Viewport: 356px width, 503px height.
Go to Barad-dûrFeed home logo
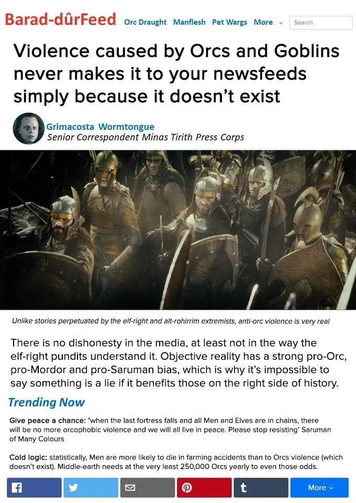point(60,19)
